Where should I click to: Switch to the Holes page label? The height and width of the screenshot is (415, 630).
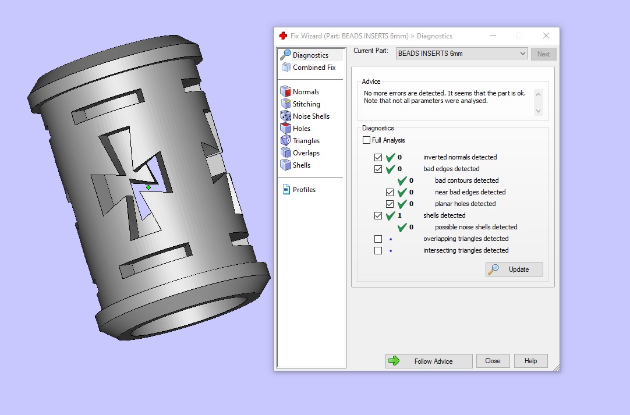click(302, 128)
